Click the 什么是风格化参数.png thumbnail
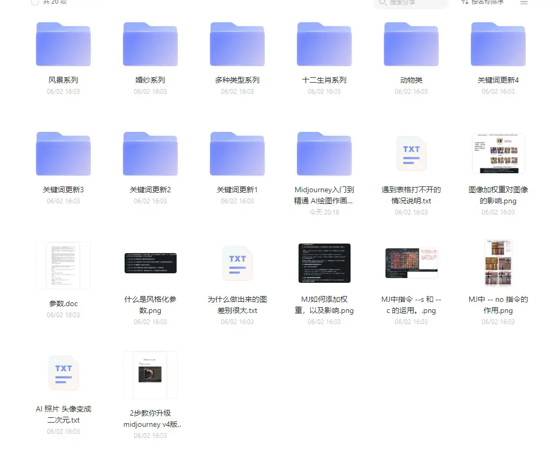The height and width of the screenshot is (466, 560). pyautogui.click(x=150, y=263)
